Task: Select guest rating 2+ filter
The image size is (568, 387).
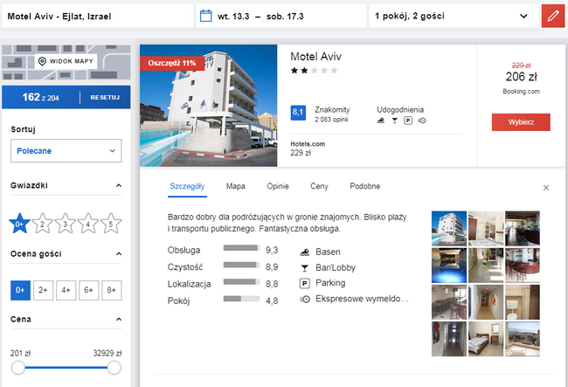Action: [x=43, y=290]
